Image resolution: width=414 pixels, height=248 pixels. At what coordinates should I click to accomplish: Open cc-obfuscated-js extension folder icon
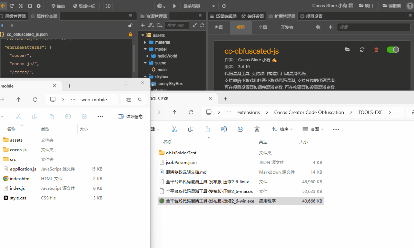coord(348,50)
